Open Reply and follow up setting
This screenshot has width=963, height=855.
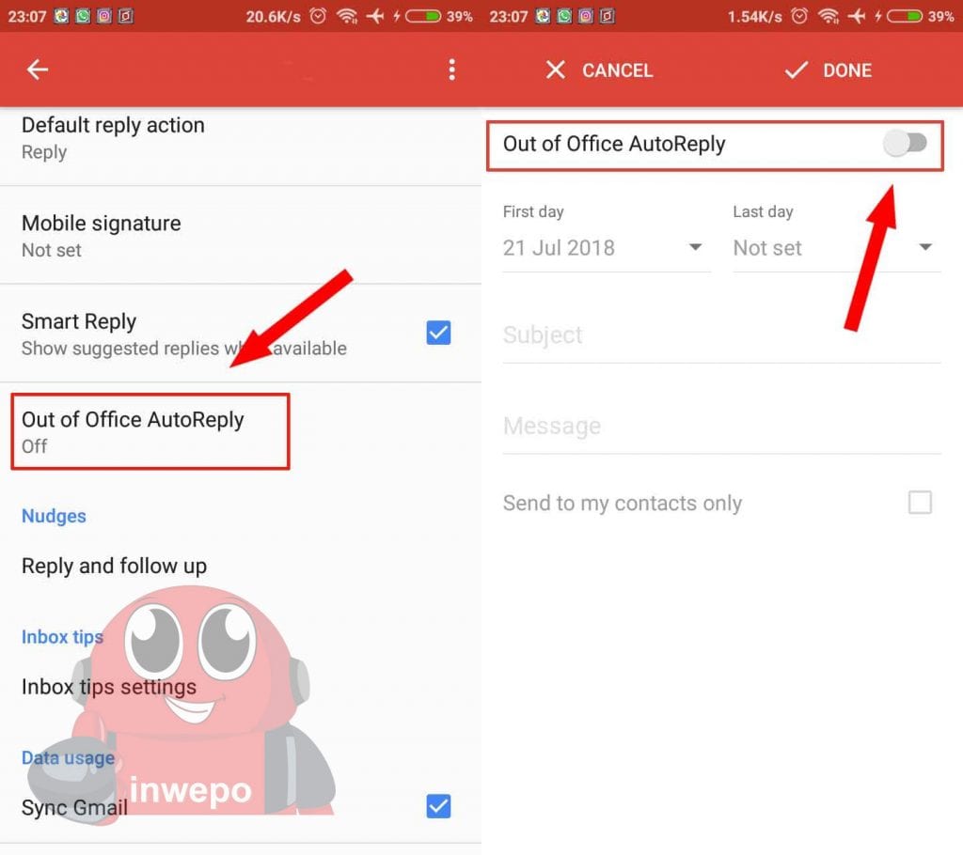point(241,566)
